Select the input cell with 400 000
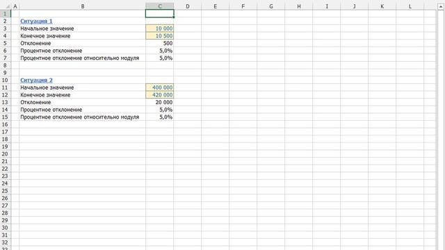The width and height of the screenshot is (445, 250). (x=160, y=87)
